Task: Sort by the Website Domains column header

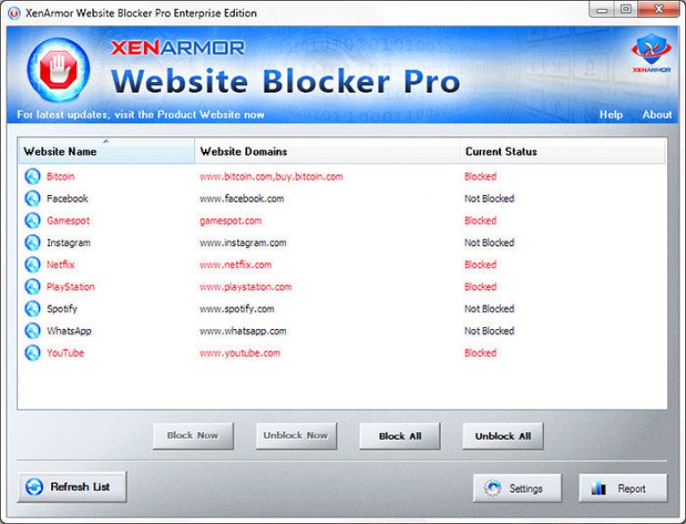Action: 326,151
